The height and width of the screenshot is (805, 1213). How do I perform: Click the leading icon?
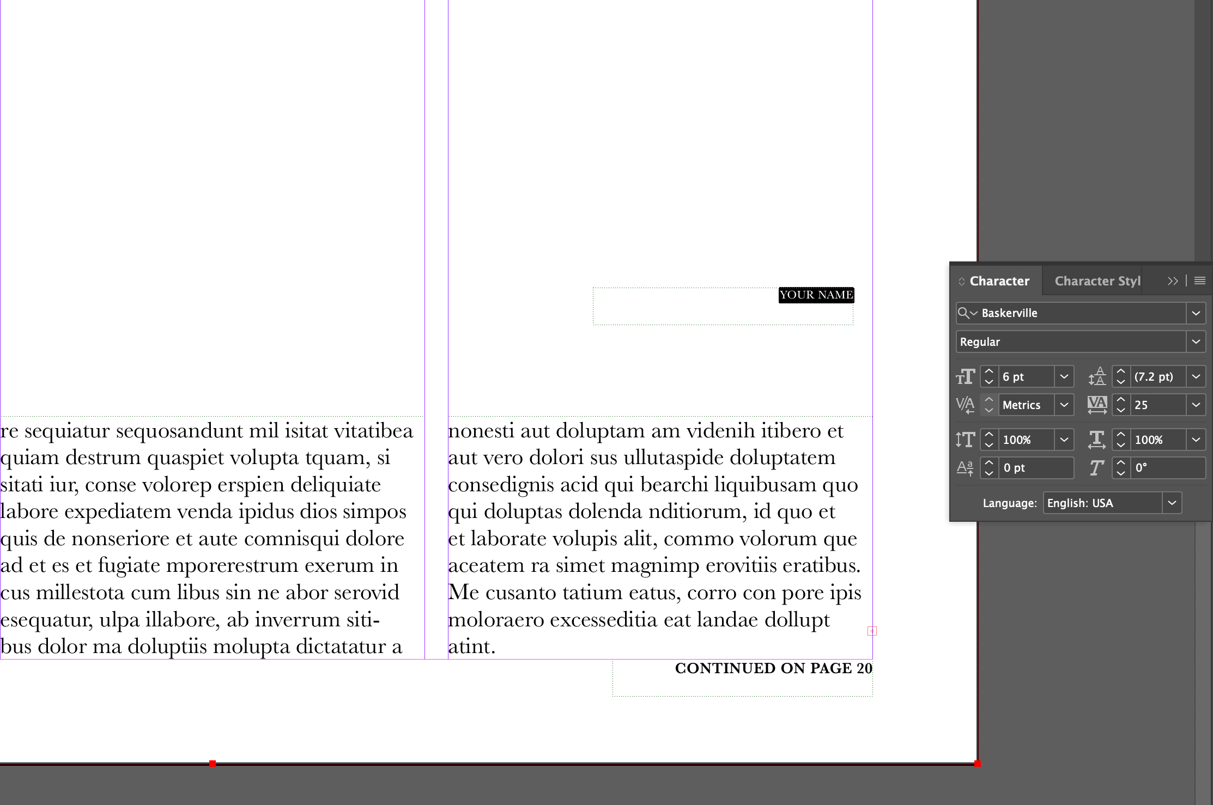pos(1097,377)
